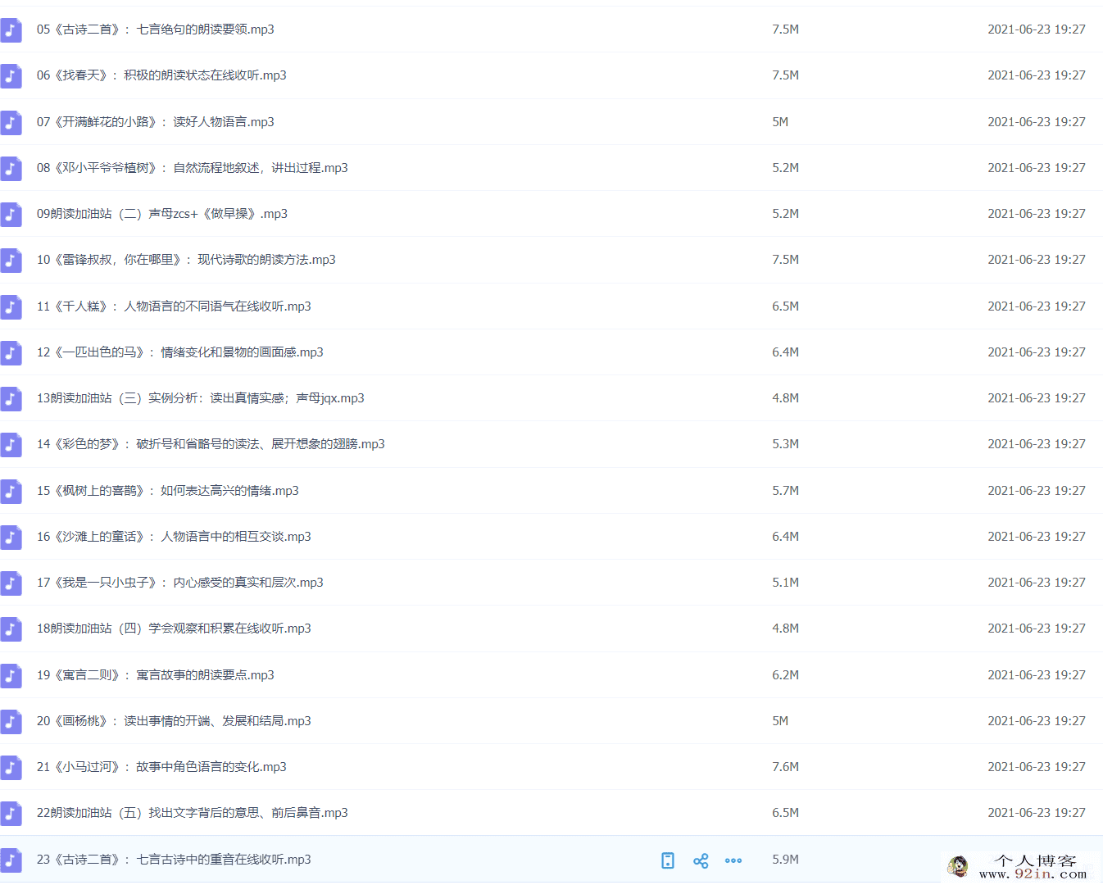Screen dimensions: 1103x885
Task: Open 10《雷锋叔叔，你在哪里》 file name
Action: pyautogui.click(x=186, y=260)
